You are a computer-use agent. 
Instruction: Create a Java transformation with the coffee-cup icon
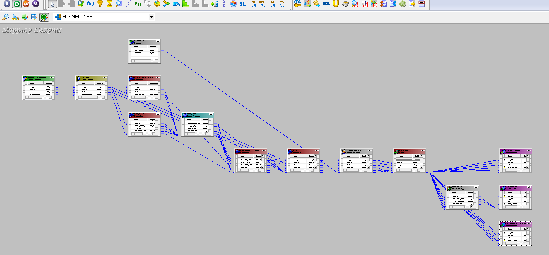click(345, 5)
